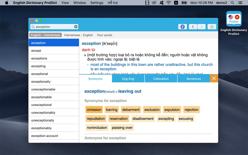
Task: Switch to English - Vietnamese tab
Action: pyautogui.click(x=45, y=35)
